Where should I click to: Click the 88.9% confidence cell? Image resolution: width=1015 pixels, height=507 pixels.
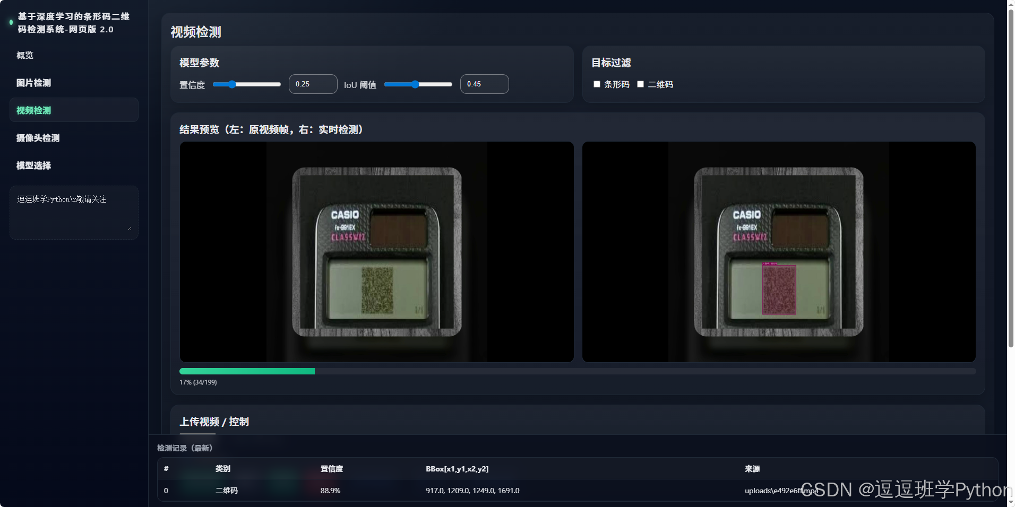click(330, 491)
